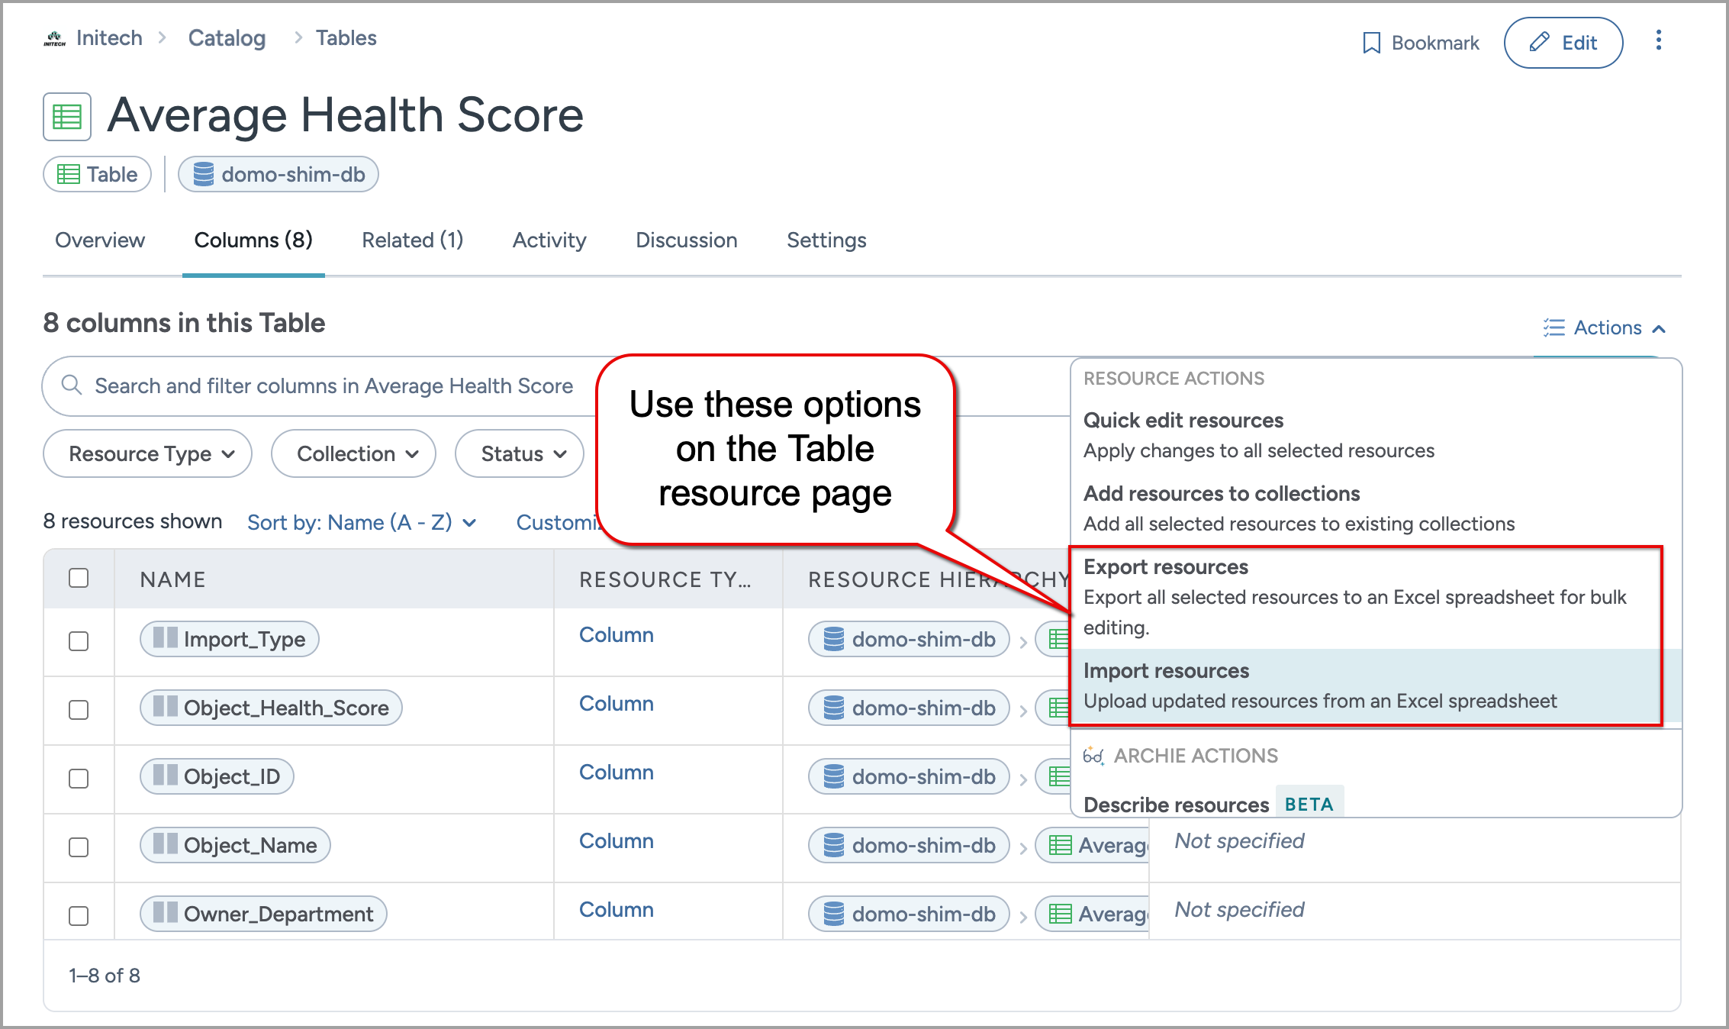Click the Archie glasses icon
The height and width of the screenshot is (1029, 1729).
point(1093,756)
